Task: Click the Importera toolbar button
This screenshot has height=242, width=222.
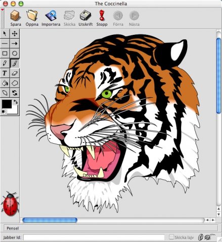Action: pos(51,18)
